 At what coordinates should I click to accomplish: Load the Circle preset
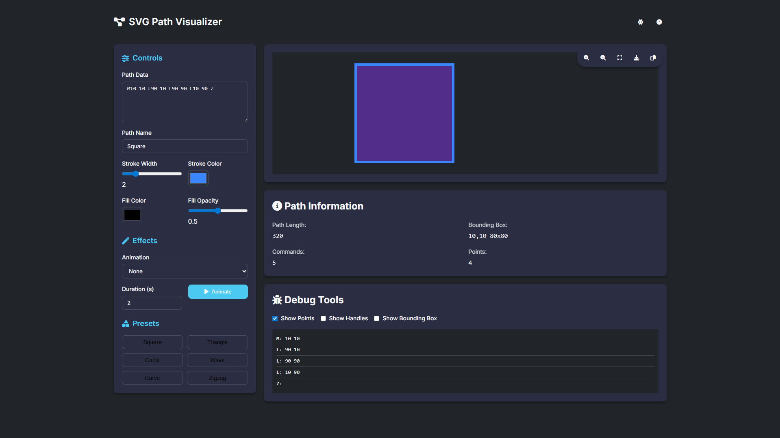pyautogui.click(x=152, y=360)
